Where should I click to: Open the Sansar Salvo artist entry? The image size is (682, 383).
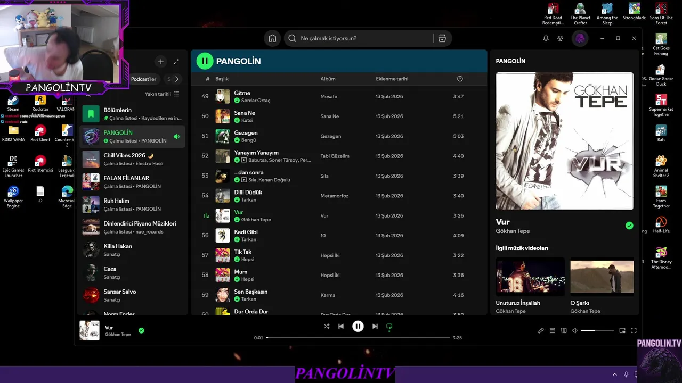[x=132, y=295]
